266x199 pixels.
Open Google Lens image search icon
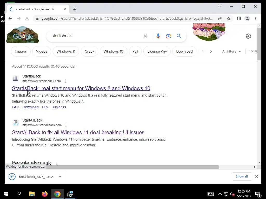(x=168, y=36)
